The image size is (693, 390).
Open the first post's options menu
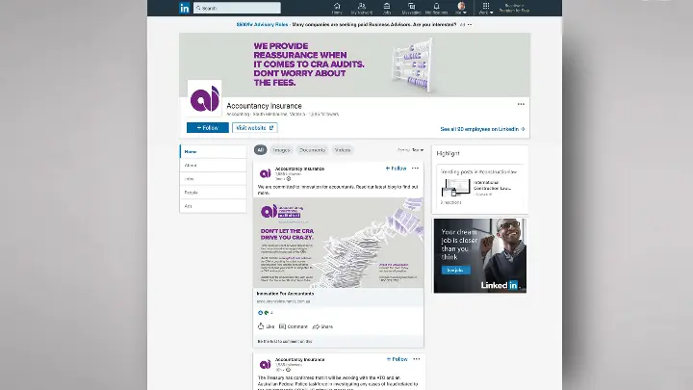point(415,168)
